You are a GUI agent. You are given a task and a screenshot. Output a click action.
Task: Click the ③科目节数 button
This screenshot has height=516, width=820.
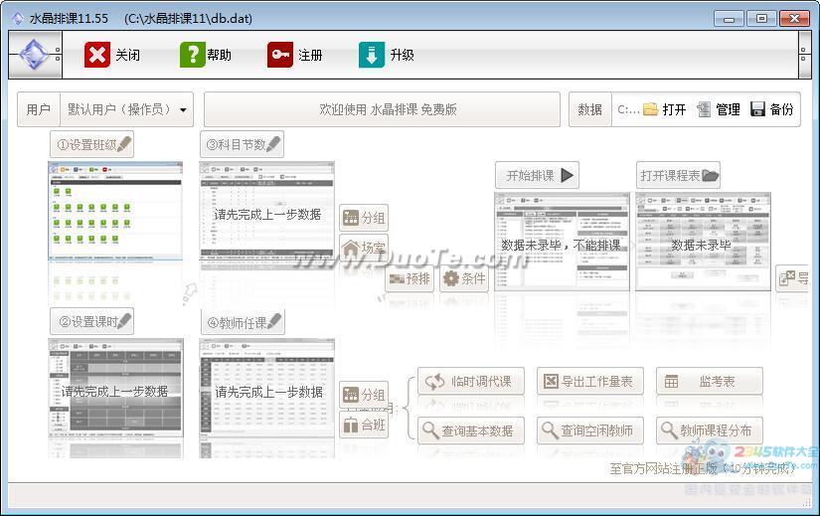tap(243, 144)
